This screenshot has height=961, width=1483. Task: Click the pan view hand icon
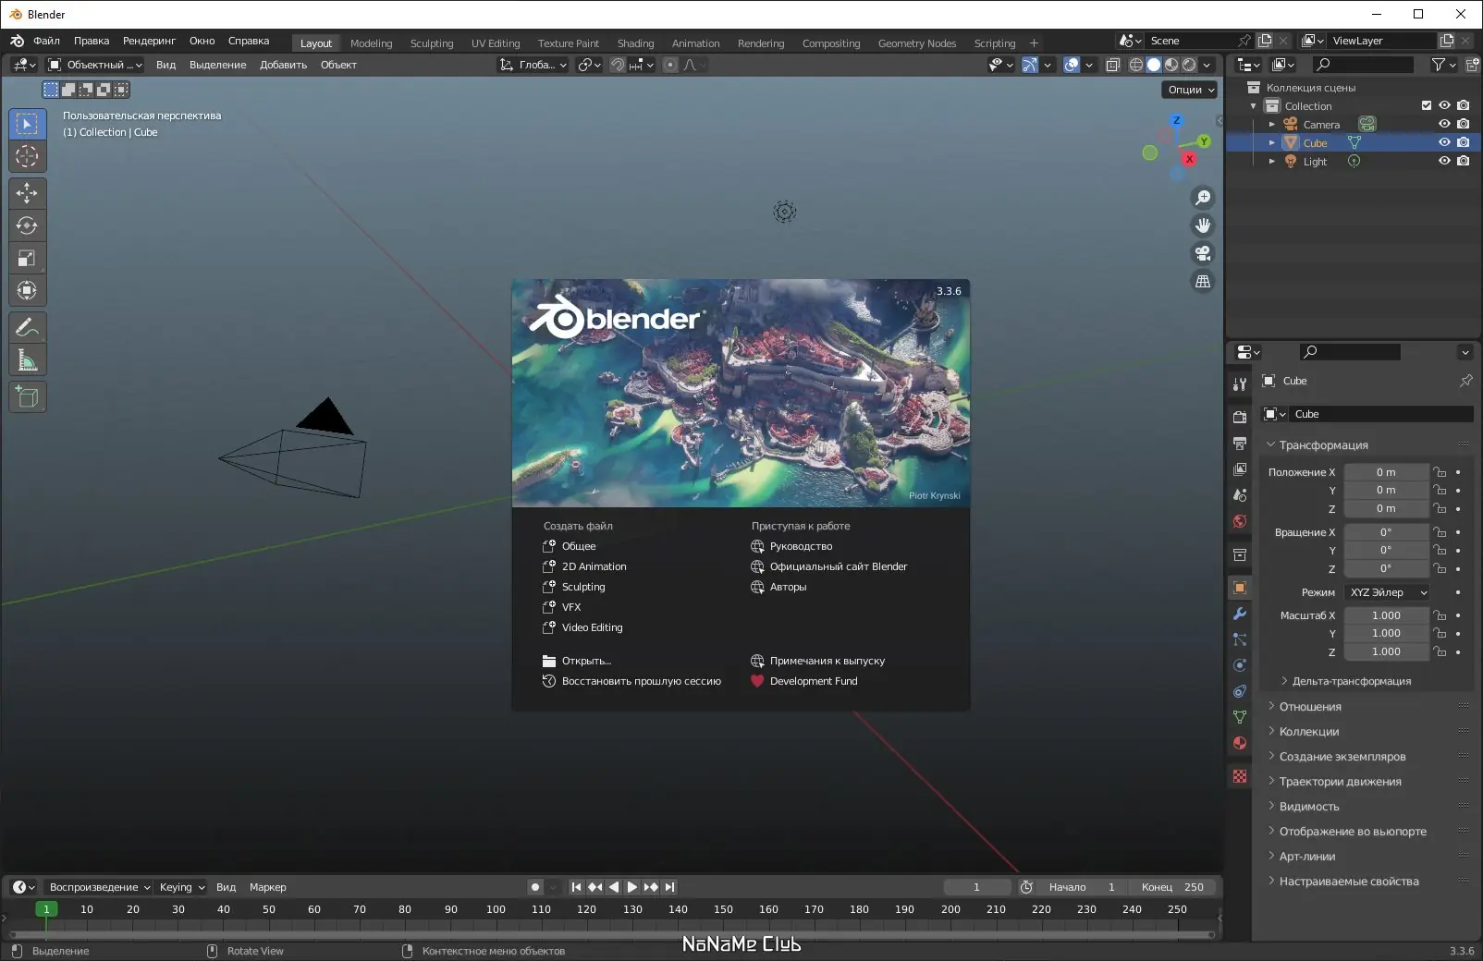(x=1203, y=225)
